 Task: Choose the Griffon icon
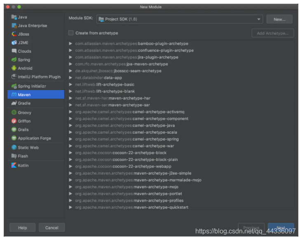pos(14,121)
